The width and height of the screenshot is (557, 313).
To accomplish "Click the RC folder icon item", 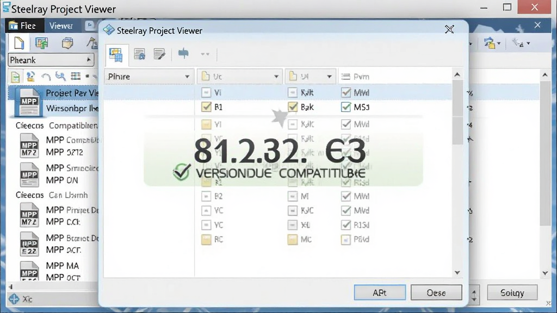I will coord(206,240).
